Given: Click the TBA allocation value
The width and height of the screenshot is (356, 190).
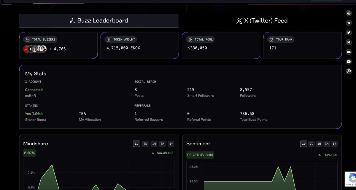Looking at the screenshot, I should pos(82,114).
